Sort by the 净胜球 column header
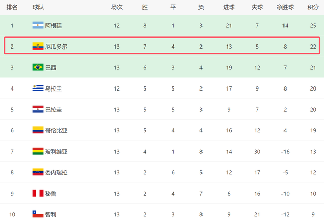324x224 pixels. click(x=285, y=7)
